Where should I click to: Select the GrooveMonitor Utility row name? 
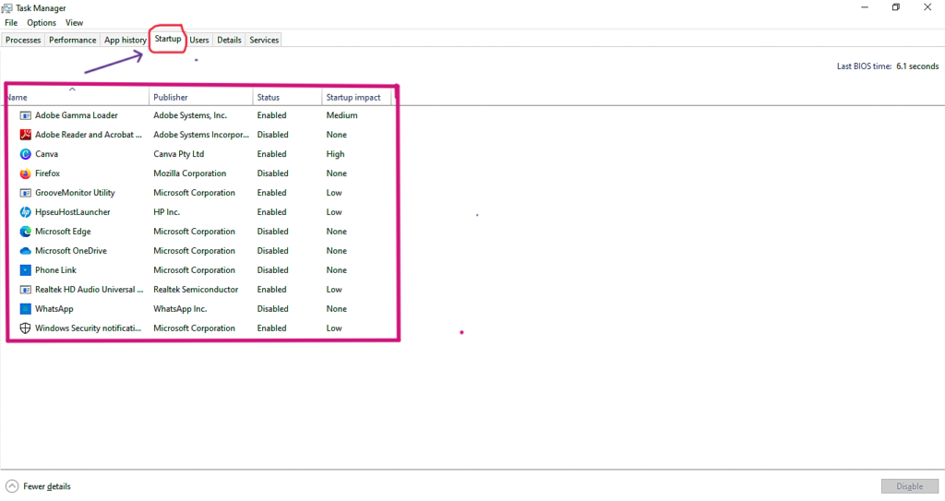tap(75, 193)
